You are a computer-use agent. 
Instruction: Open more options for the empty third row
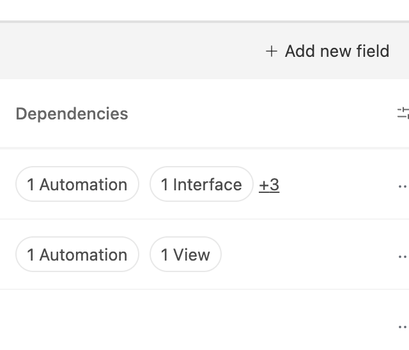(x=403, y=327)
